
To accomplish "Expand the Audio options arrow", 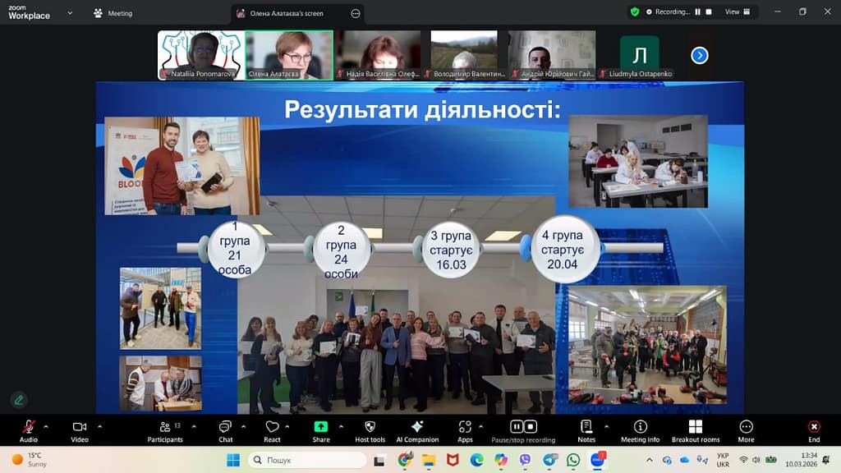I will coord(46,426).
